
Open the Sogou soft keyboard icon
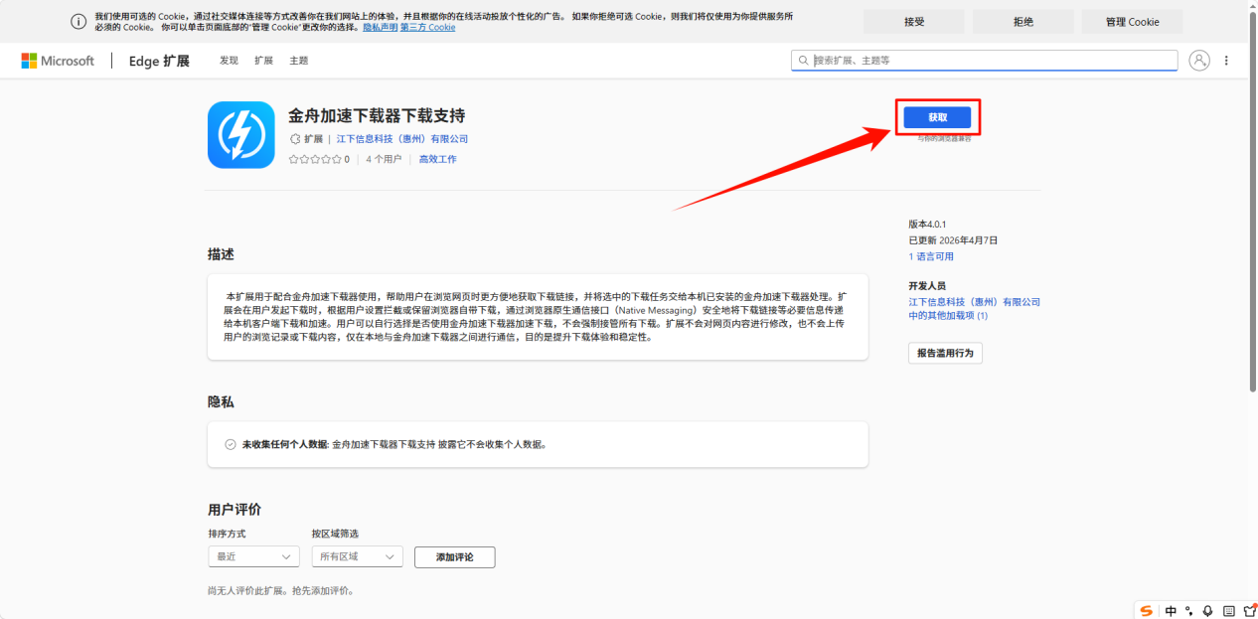(x=1229, y=610)
